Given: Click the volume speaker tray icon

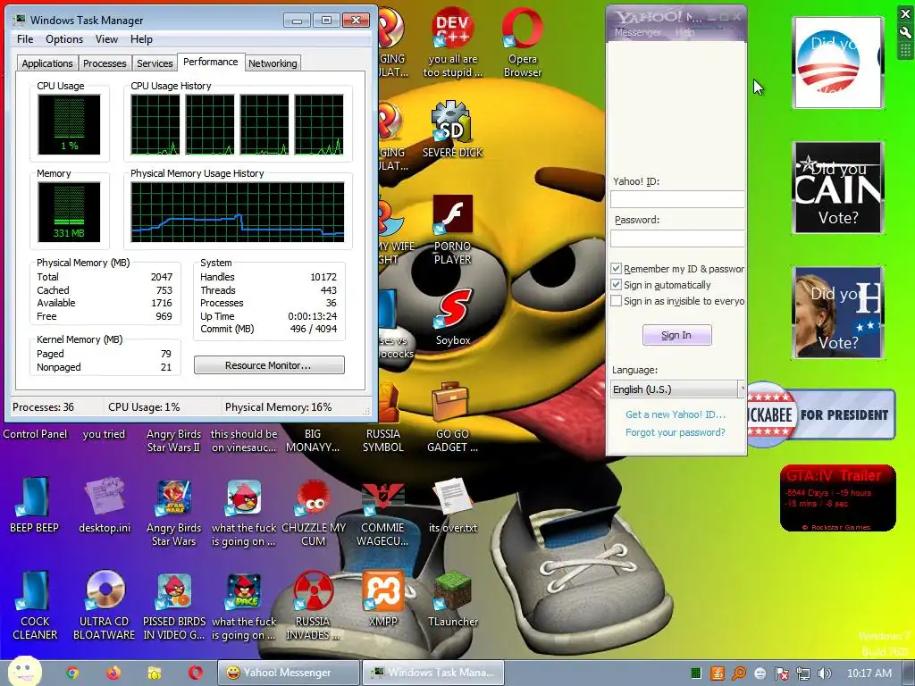Looking at the screenshot, I should point(825,673).
